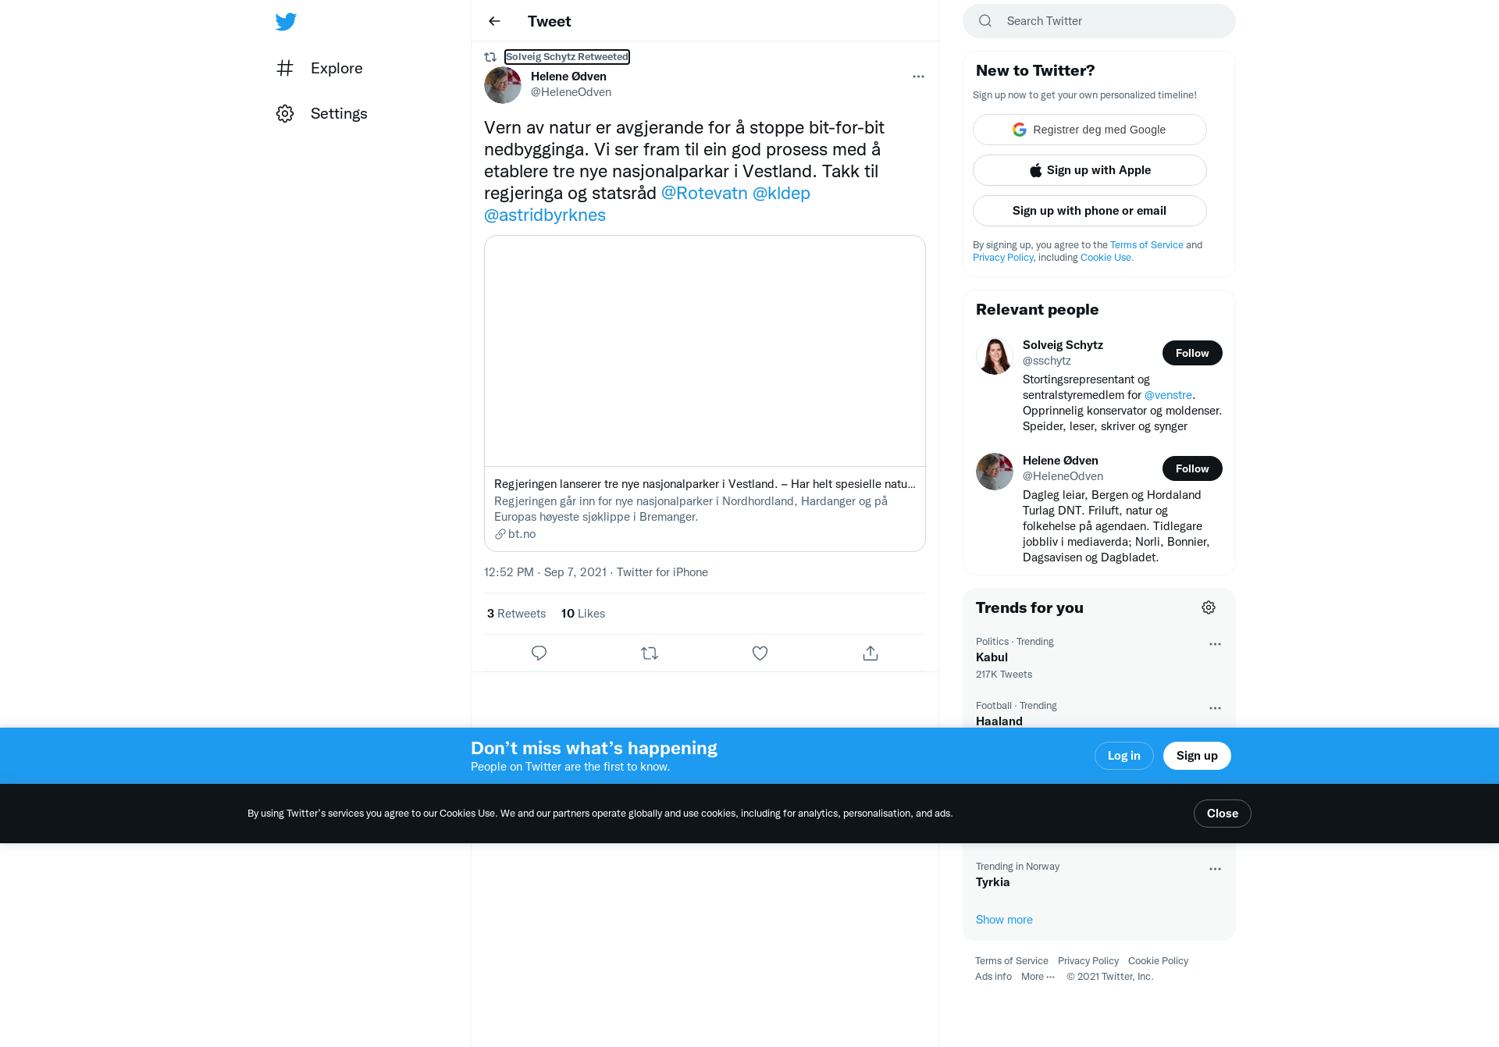
Task: Share the tweet using share icon
Action: click(x=871, y=653)
